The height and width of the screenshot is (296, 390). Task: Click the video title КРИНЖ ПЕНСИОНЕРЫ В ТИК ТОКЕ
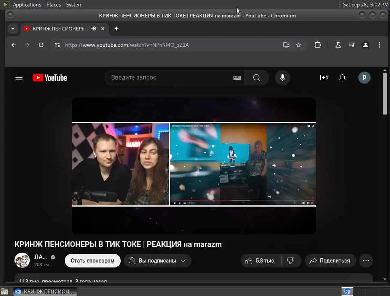pyautogui.click(x=118, y=244)
